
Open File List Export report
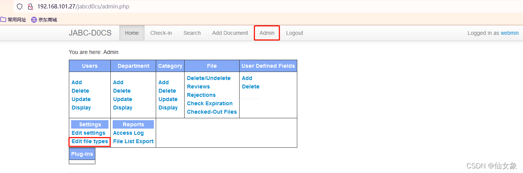[x=133, y=141]
